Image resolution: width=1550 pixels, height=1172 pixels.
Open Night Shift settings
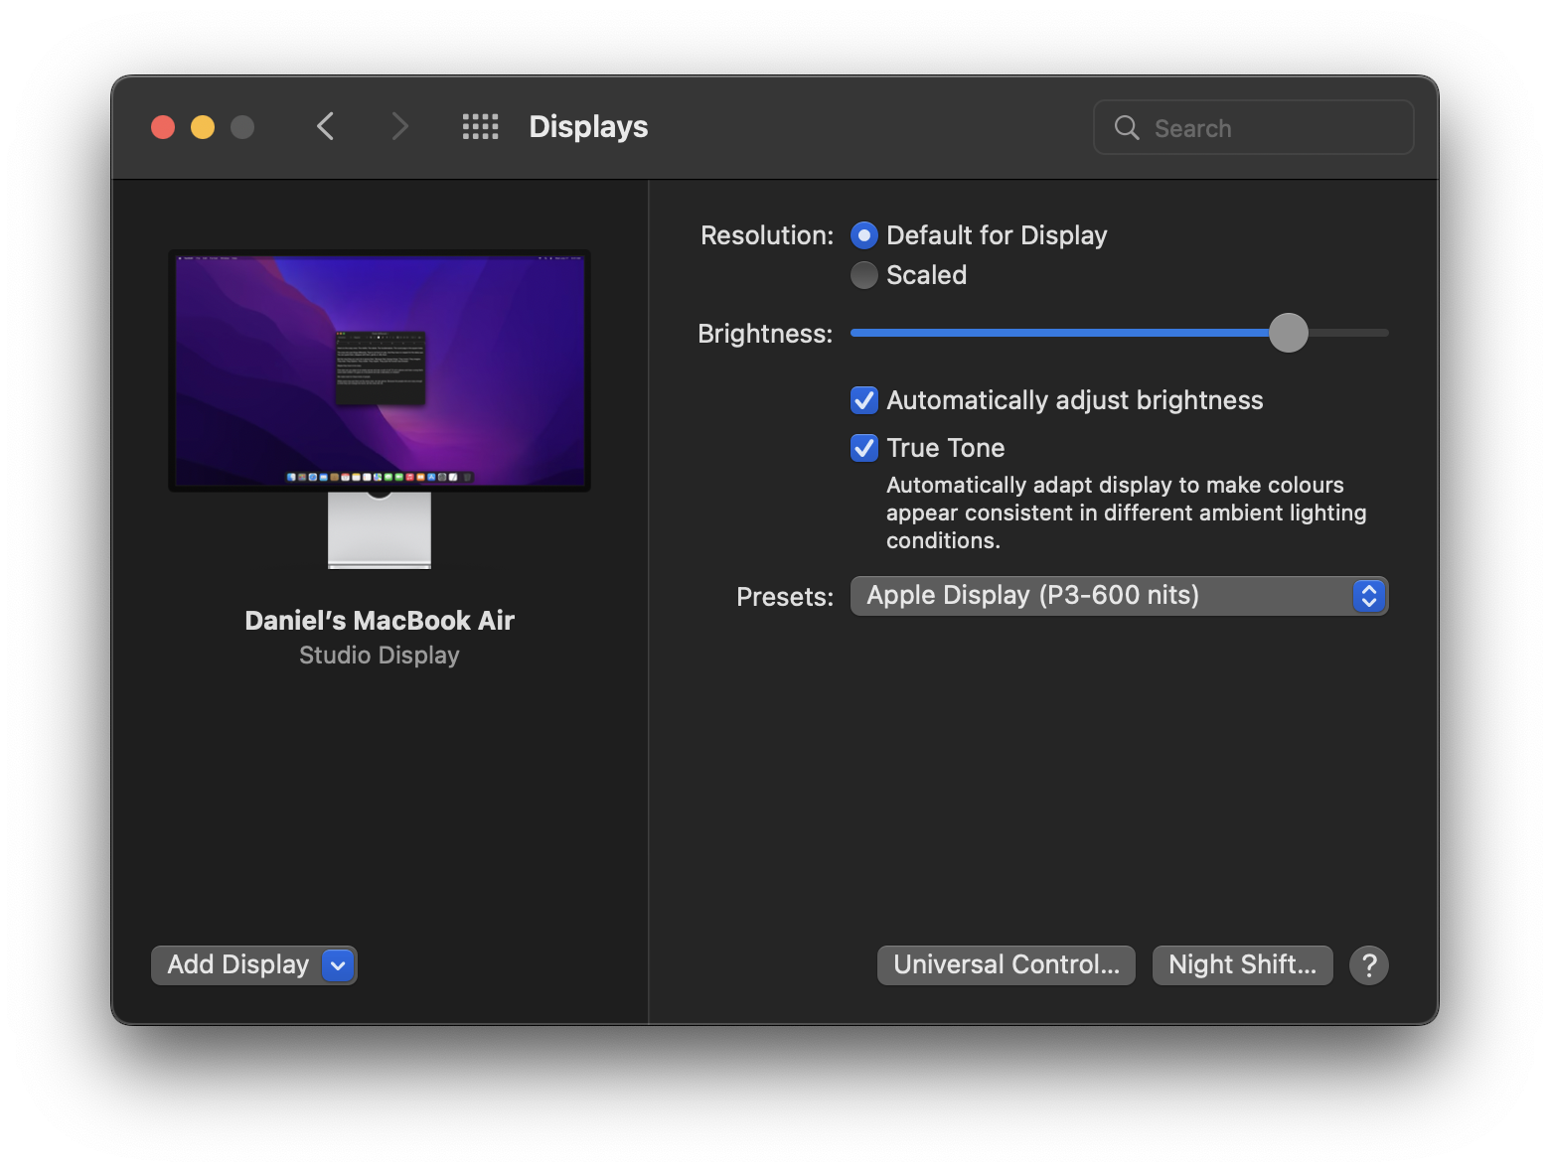[x=1242, y=965]
